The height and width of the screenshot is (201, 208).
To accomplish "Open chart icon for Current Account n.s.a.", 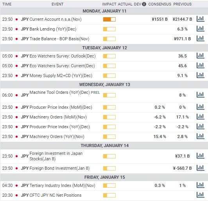I will pyautogui.click(x=200, y=19).
